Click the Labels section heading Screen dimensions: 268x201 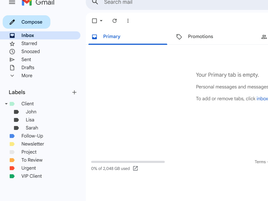17,92
